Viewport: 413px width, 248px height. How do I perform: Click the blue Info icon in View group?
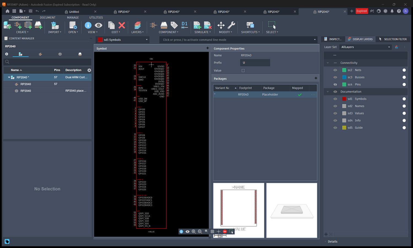[88, 25]
